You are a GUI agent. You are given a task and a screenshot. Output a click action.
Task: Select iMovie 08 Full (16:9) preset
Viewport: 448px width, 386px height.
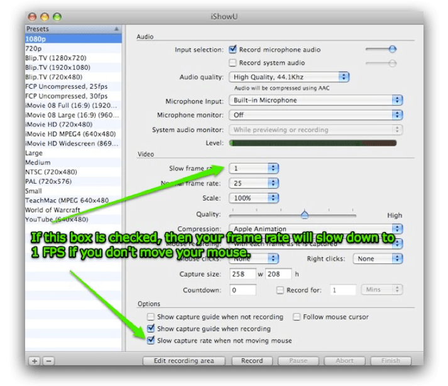click(x=74, y=105)
